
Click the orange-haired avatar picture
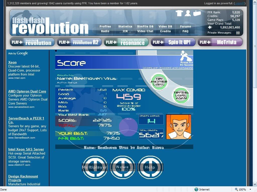(178, 126)
